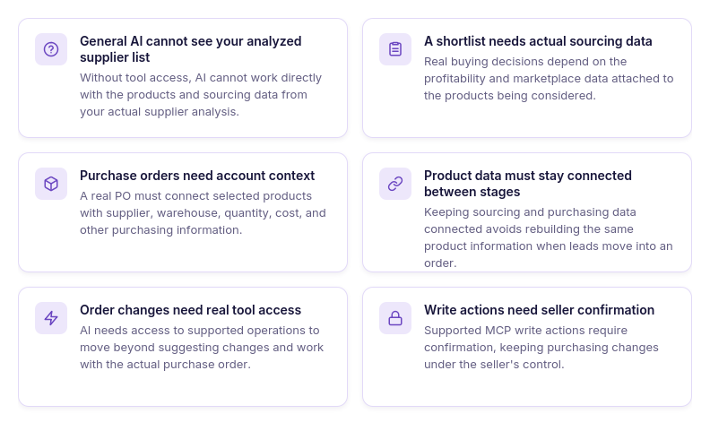Click text 'A real PO must connect selected products'
The width and height of the screenshot is (710, 431).
(196, 196)
